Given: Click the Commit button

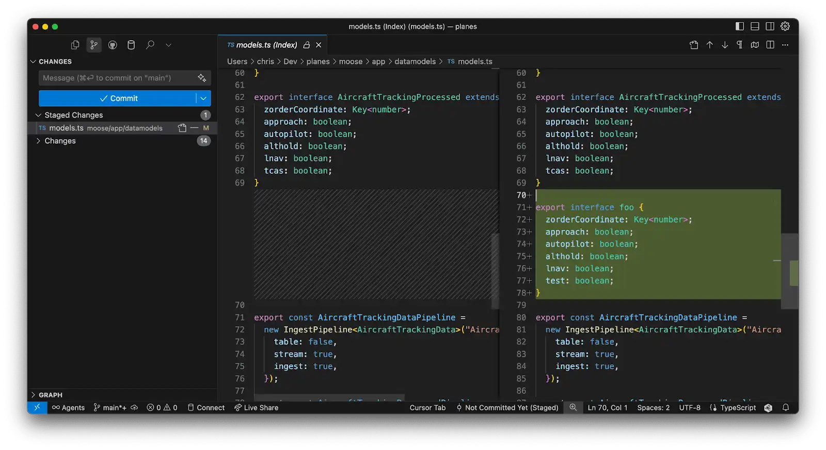Looking at the screenshot, I should click(118, 98).
